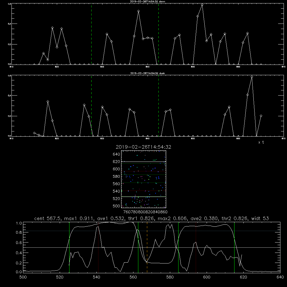Image resolution: width=287 pixels, height=287 pixels.
Task: Click the "widt 53" value in the header
Action: [x=260, y=218]
